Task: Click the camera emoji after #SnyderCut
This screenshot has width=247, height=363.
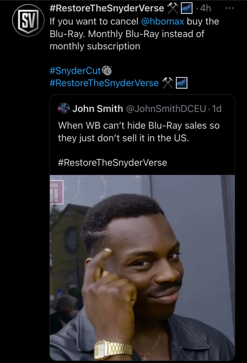Action: [x=107, y=71]
